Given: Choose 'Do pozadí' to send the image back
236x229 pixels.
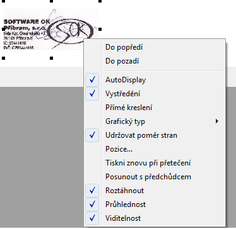Looking at the screenshot, I should 155,61.
